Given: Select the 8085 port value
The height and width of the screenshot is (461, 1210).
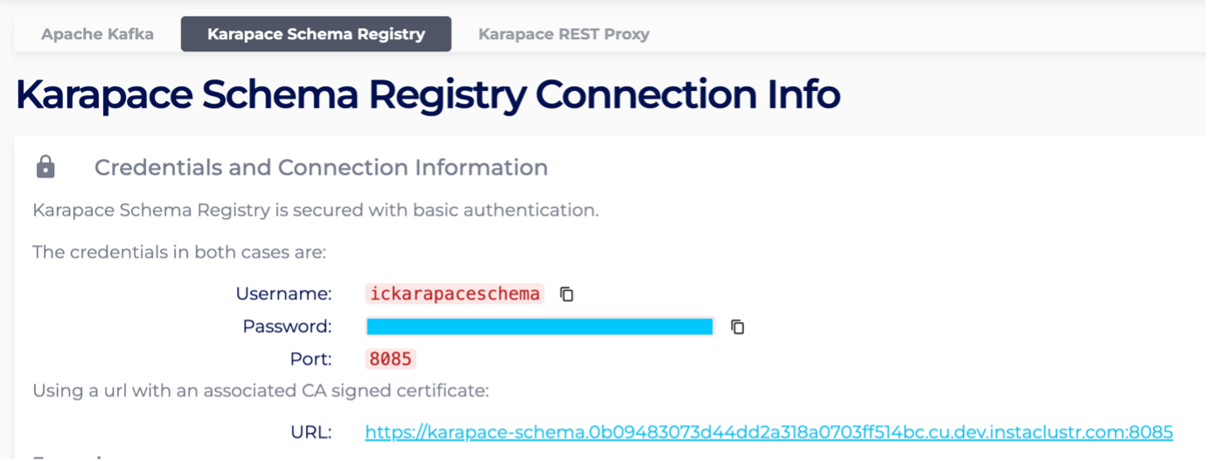Looking at the screenshot, I should 390,359.
